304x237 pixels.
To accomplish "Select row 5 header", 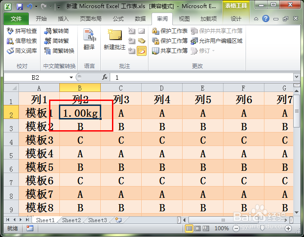I will 11,154.
